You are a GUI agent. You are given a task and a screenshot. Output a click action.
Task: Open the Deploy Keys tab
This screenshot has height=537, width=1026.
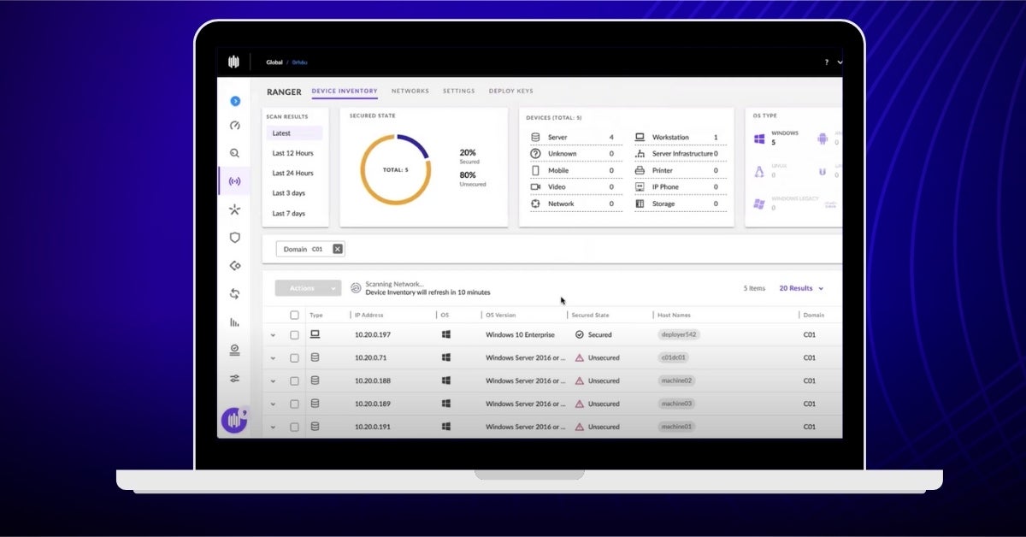click(510, 91)
